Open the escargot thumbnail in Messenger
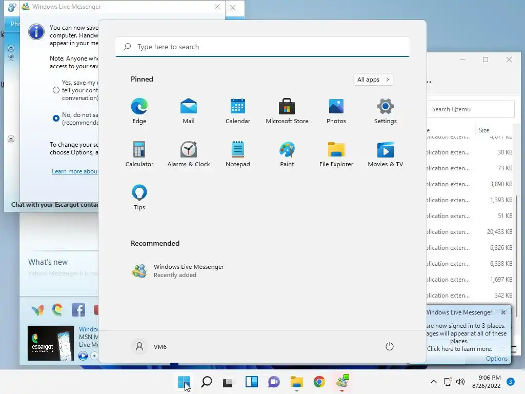The width and height of the screenshot is (525, 394). 51,343
